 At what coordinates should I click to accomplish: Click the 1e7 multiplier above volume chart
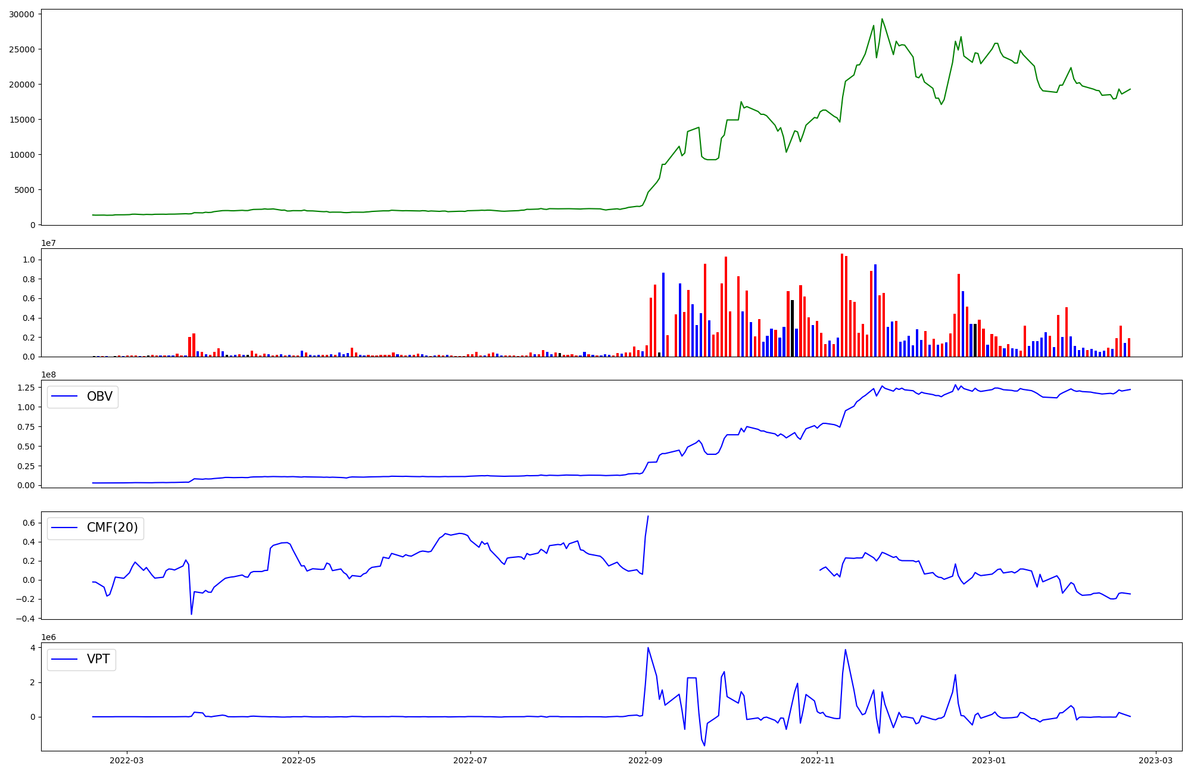[x=48, y=243]
